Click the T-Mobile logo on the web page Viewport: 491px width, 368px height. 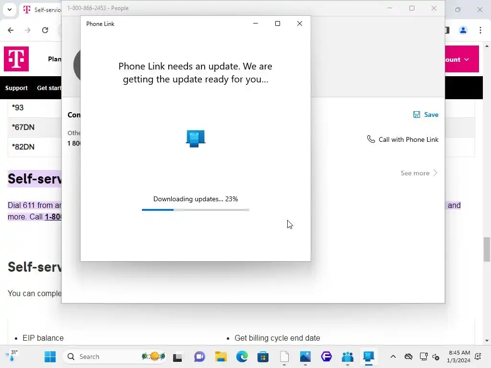pyautogui.click(x=16, y=59)
